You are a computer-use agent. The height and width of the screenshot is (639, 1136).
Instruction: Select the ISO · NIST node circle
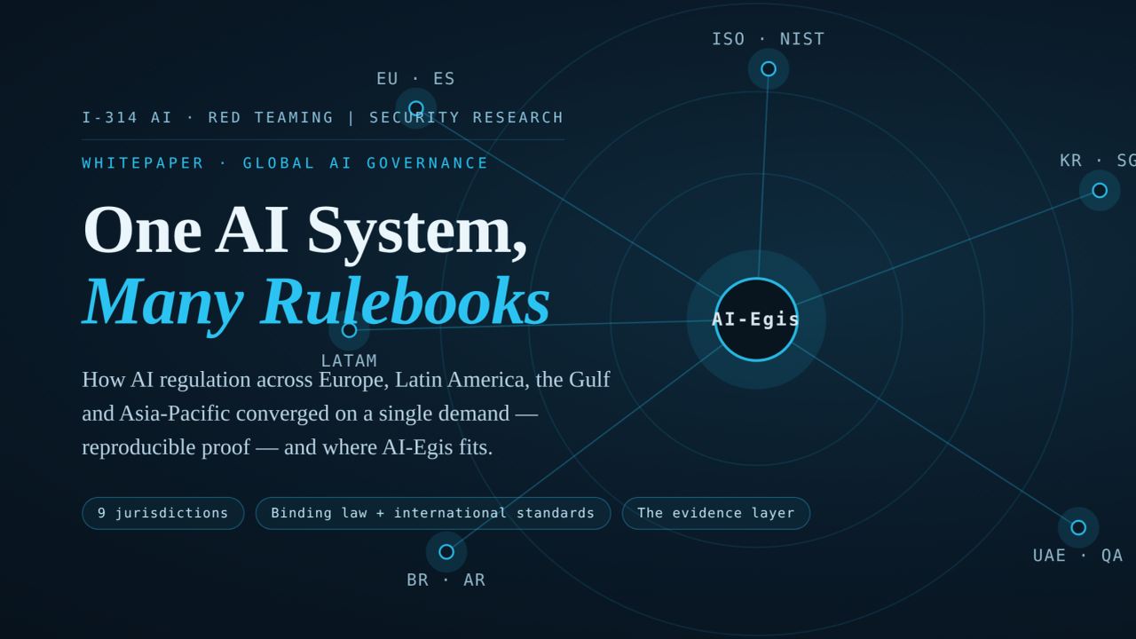769,68
